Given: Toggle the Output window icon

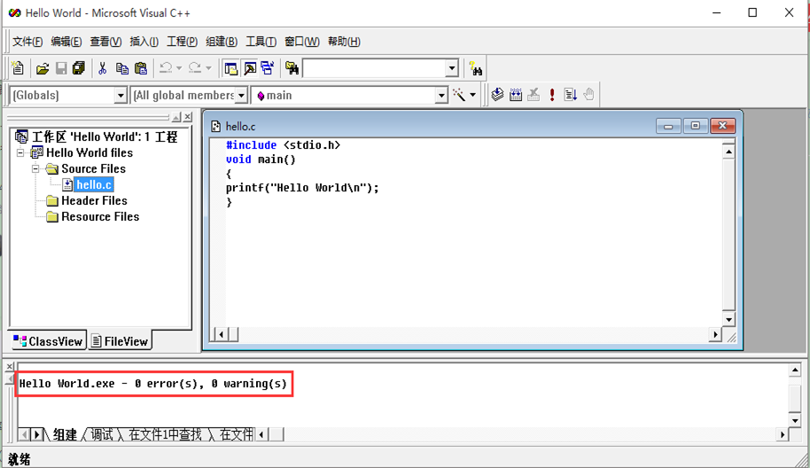Looking at the screenshot, I should 250,68.
